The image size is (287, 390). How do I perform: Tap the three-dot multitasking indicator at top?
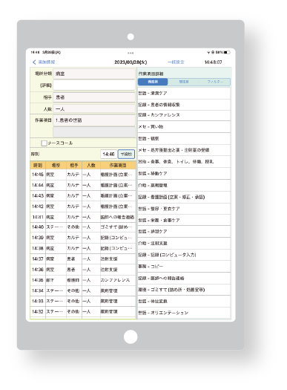[x=131, y=53]
